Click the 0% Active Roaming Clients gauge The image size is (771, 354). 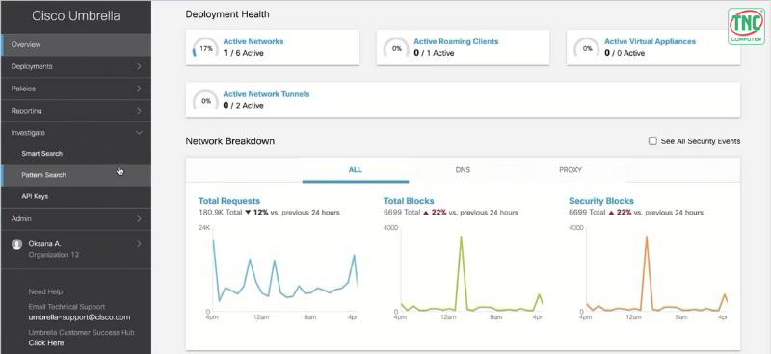click(396, 49)
